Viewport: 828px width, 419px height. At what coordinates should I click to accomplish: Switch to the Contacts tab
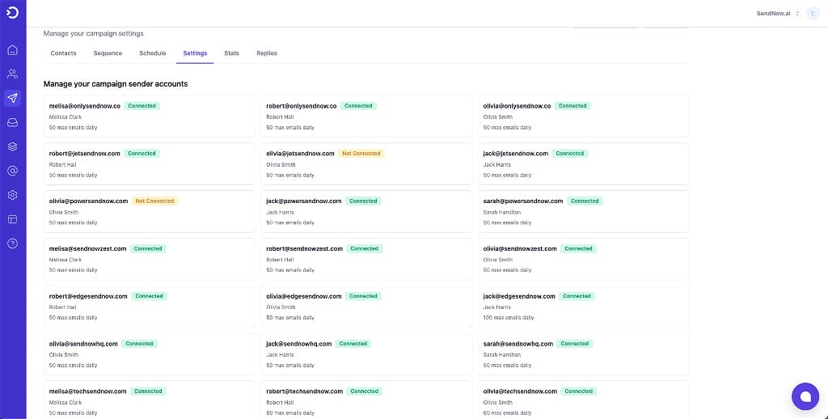[63, 53]
